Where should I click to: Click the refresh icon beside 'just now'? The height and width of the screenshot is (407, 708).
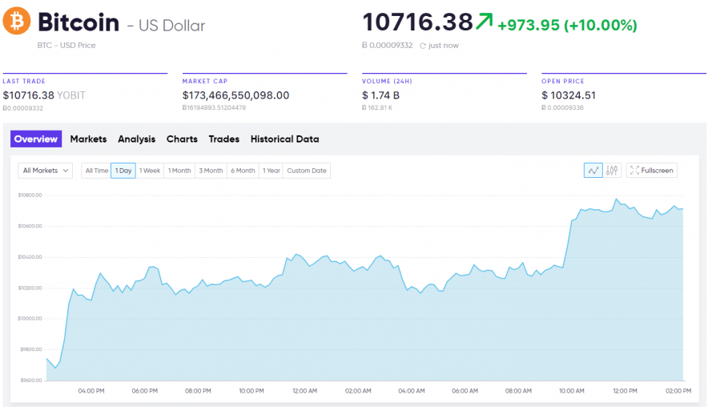pyautogui.click(x=423, y=46)
